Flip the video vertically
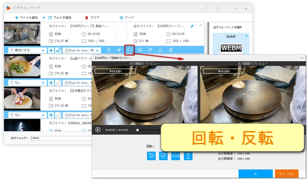This screenshot has width=307, height=179. [188, 155]
